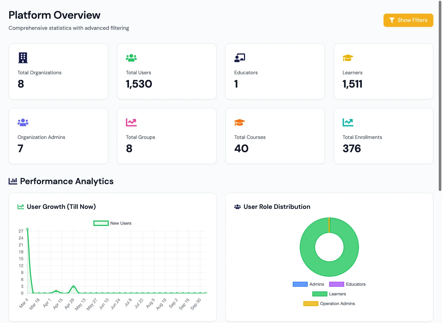Viewport: 442px width, 323px height.
Task: Click the bar chart icon beside Performance Analytics
Action: pos(13,181)
